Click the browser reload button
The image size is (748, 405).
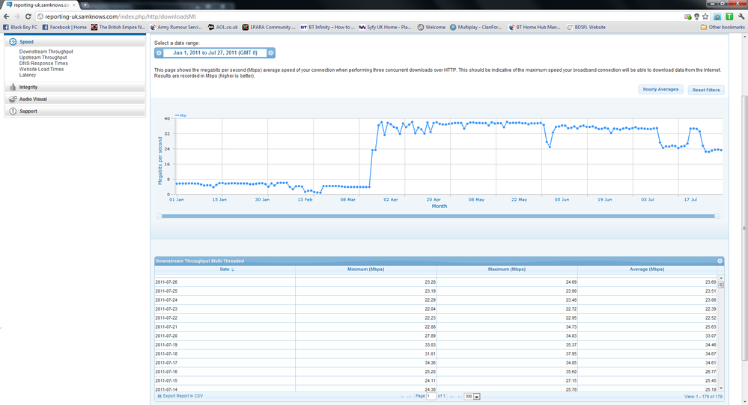28,16
